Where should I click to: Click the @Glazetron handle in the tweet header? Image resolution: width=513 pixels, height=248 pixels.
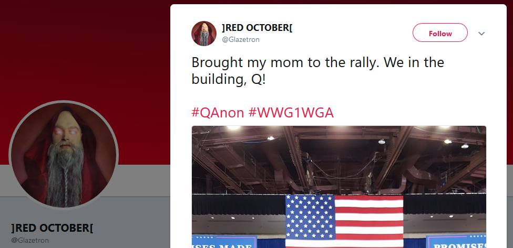pyautogui.click(x=241, y=39)
